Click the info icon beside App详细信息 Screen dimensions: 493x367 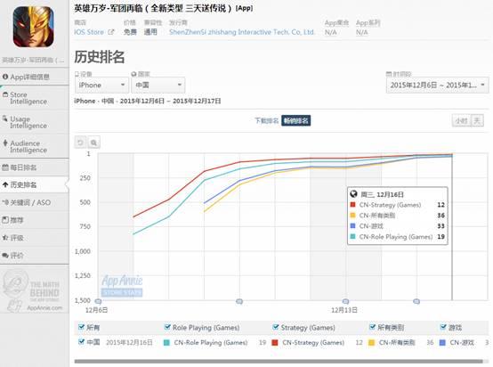tap(5, 77)
